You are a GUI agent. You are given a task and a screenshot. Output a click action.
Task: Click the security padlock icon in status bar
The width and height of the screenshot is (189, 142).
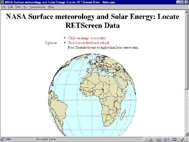tap(2, 139)
